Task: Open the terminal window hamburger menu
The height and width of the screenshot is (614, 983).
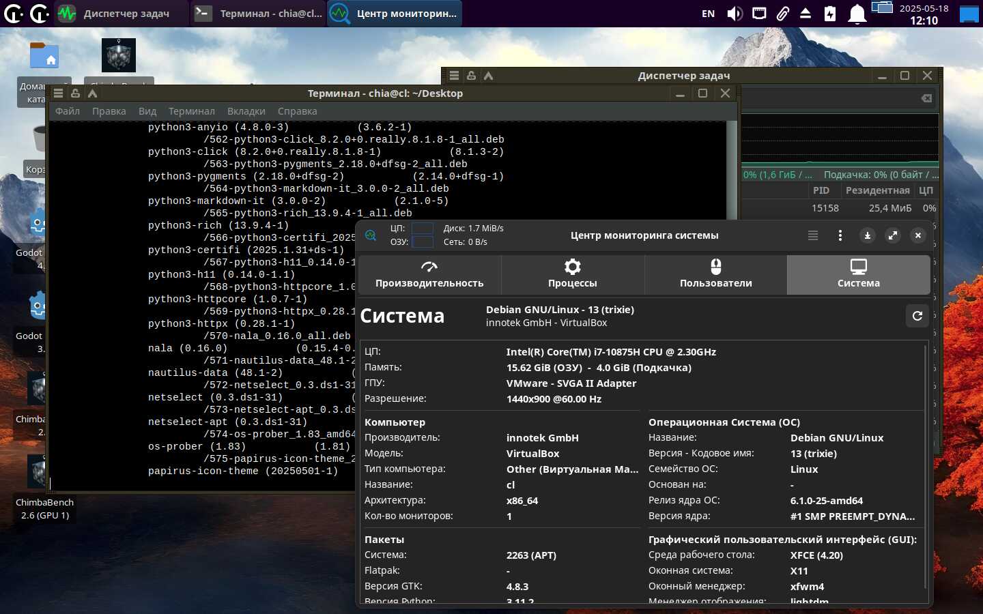Action: tap(58, 93)
